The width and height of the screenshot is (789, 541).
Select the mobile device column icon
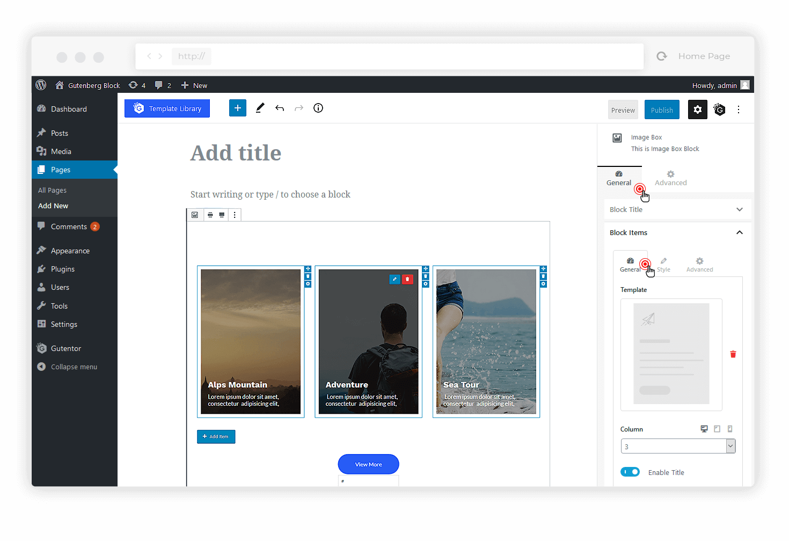click(x=730, y=429)
